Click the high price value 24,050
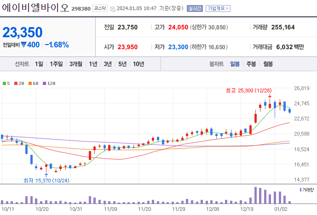 point(178,27)
